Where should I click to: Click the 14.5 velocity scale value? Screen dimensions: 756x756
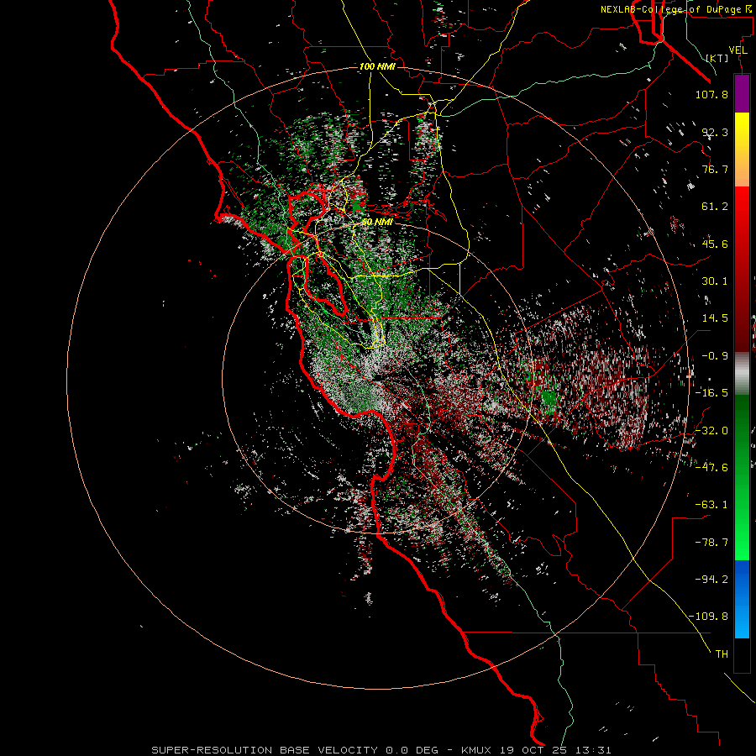[715, 318]
